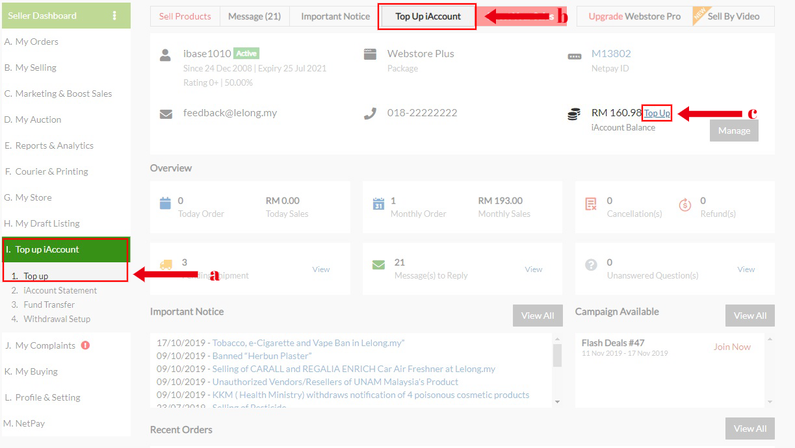
Task: View Message(s) to Reply
Action: click(x=534, y=269)
